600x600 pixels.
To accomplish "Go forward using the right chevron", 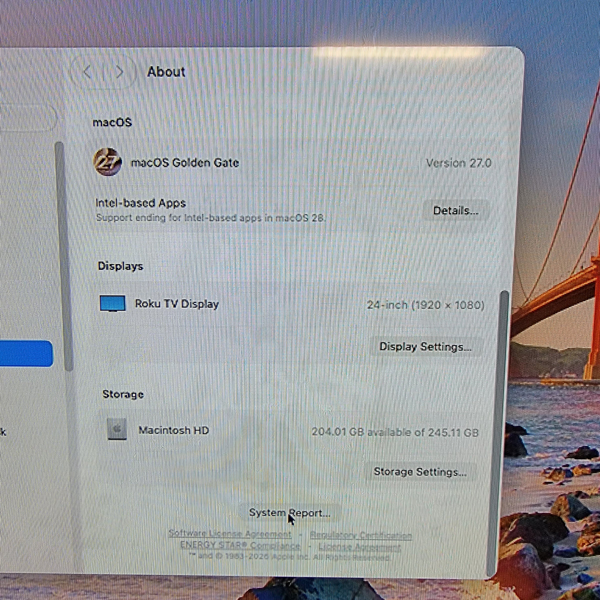I will (119, 72).
